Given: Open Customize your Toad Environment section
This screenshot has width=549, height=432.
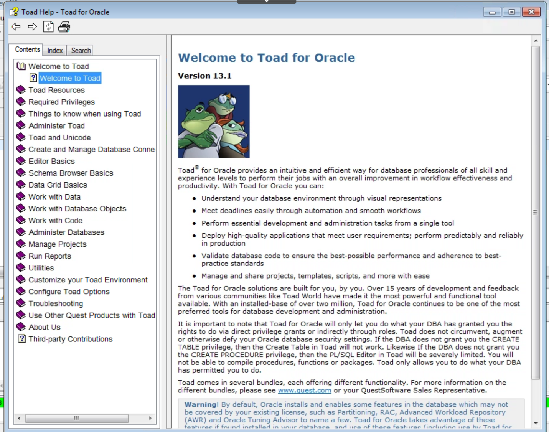Looking at the screenshot, I should (88, 280).
